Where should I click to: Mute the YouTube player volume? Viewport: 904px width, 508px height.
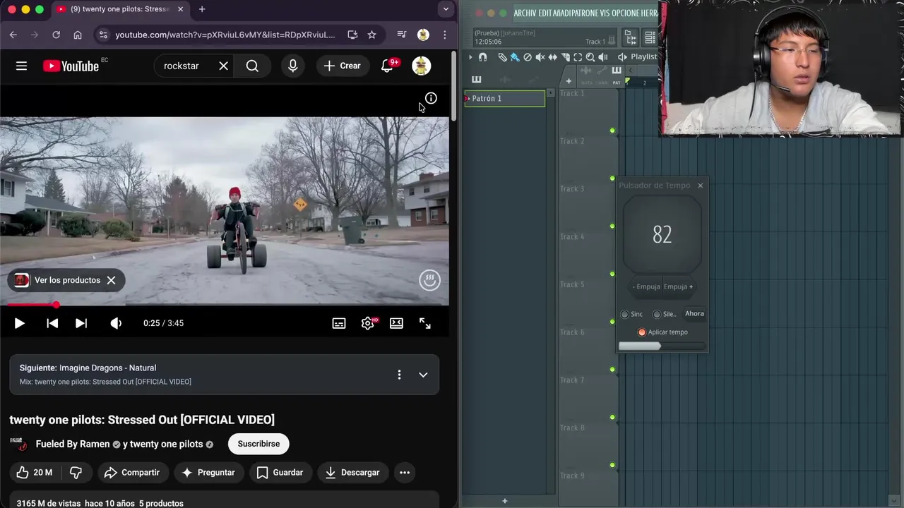[x=116, y=323]
